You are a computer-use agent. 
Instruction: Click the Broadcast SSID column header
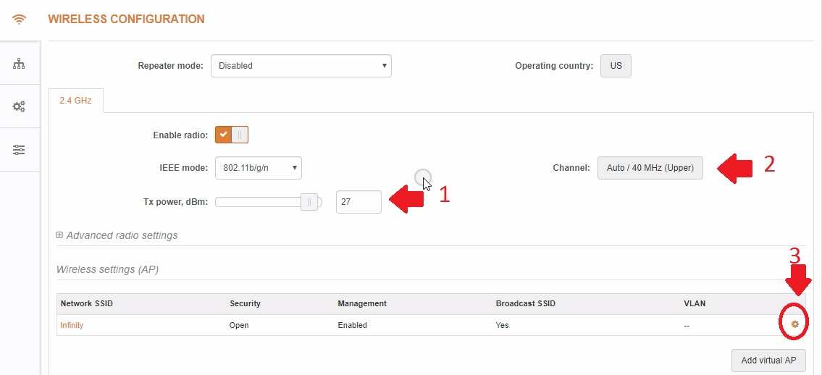pyautogui.click(x=525, y=304)
